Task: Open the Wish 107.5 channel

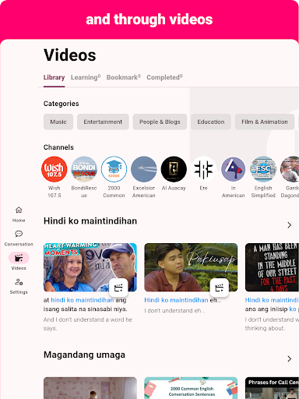Action: coord(55,169)
